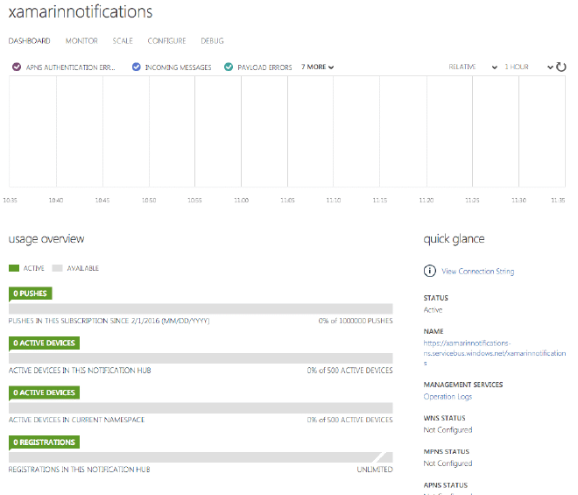Click the 0 Registrations green label
This screenshot has width=578, height=495.
[45, 442]
